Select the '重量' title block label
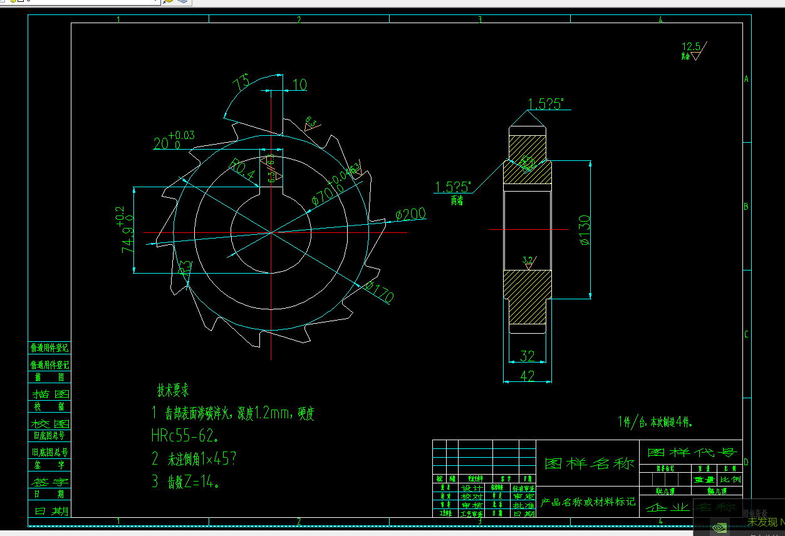This screenshot has height=536, width=785. pyautogui.click(x=704, y=480)
